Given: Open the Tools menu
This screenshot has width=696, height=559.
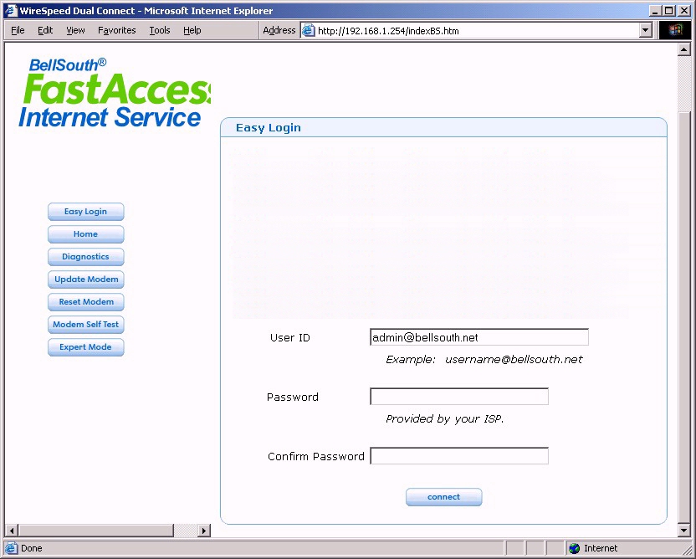Looking at the screenshot, I should point(159,30).
